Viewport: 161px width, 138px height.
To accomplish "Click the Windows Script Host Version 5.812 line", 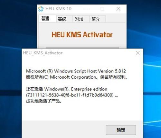I will (76, 71).
